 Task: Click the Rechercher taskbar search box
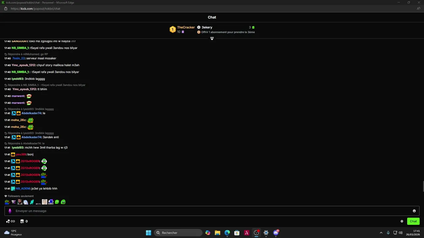point(178,233)
